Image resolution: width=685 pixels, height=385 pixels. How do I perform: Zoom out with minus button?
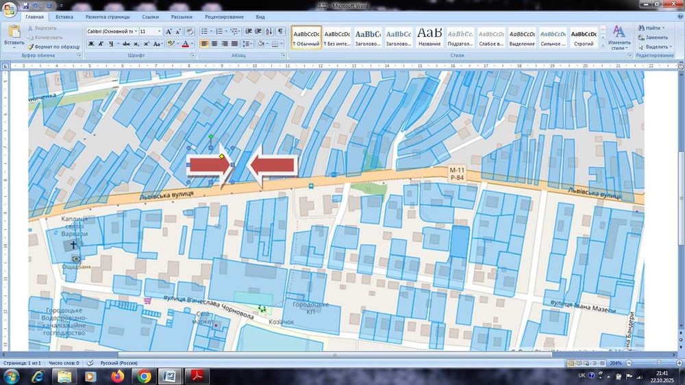pyautogui.click(x=629, y=362)
